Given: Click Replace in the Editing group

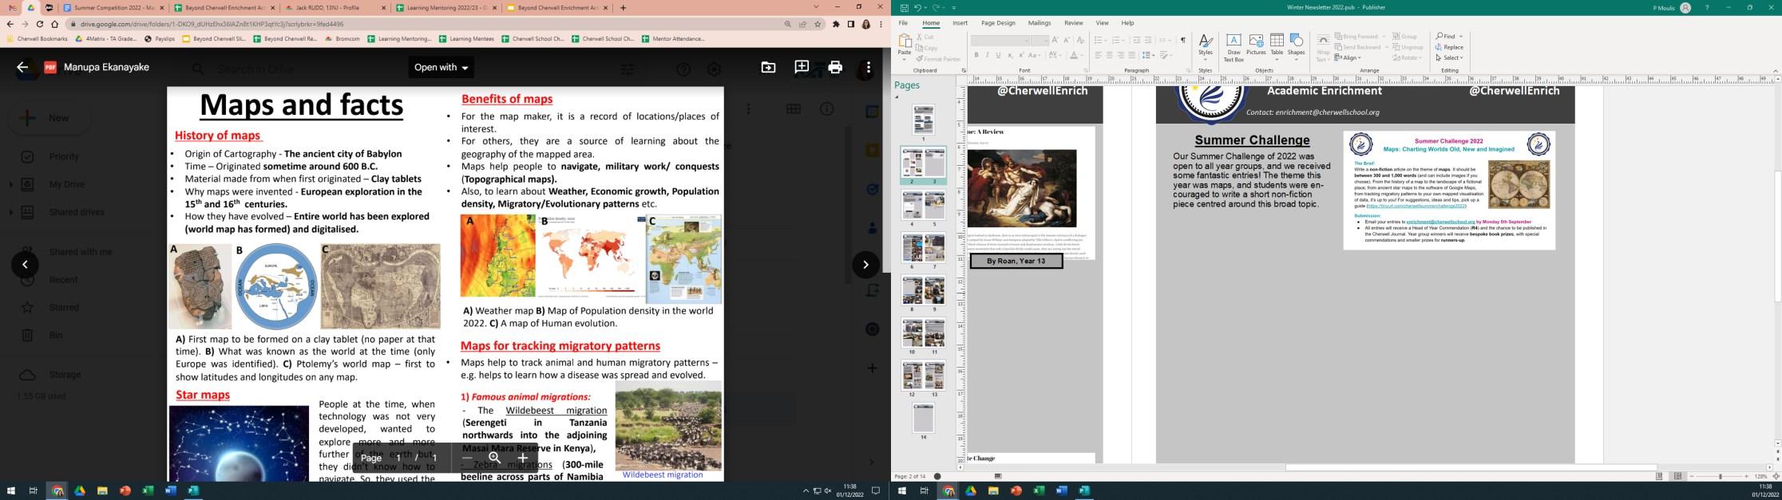Looking at the screenshot, I should coord(1450,47).
